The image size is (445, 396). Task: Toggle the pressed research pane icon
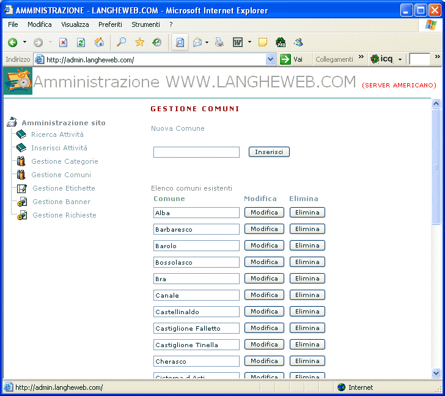pos(180,43)
